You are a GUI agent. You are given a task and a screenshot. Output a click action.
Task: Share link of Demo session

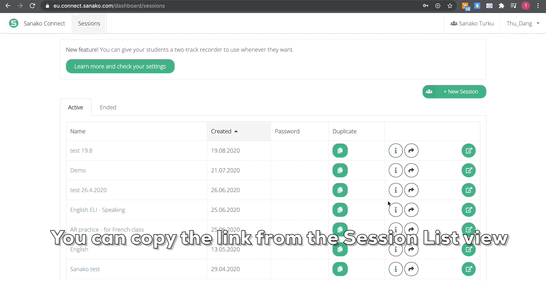coord(411,170)
